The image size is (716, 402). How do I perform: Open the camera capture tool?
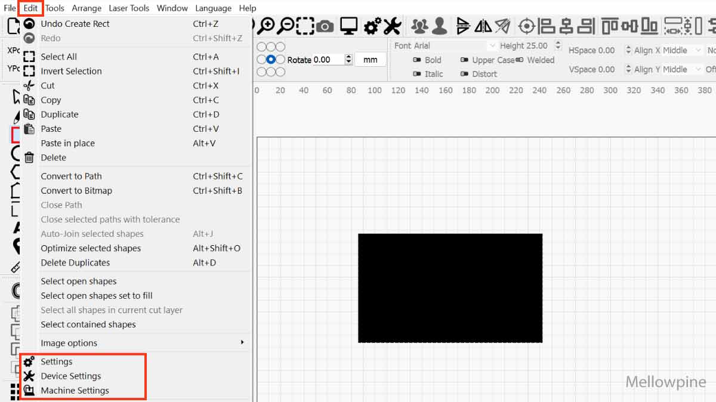322,26
